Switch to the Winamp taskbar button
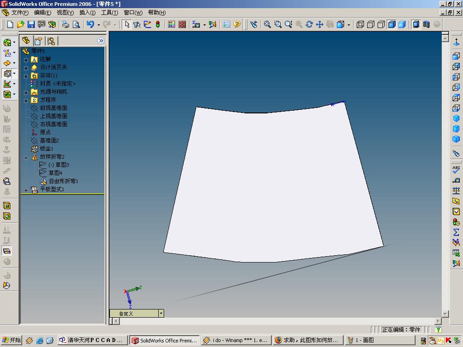 point(236,340)
